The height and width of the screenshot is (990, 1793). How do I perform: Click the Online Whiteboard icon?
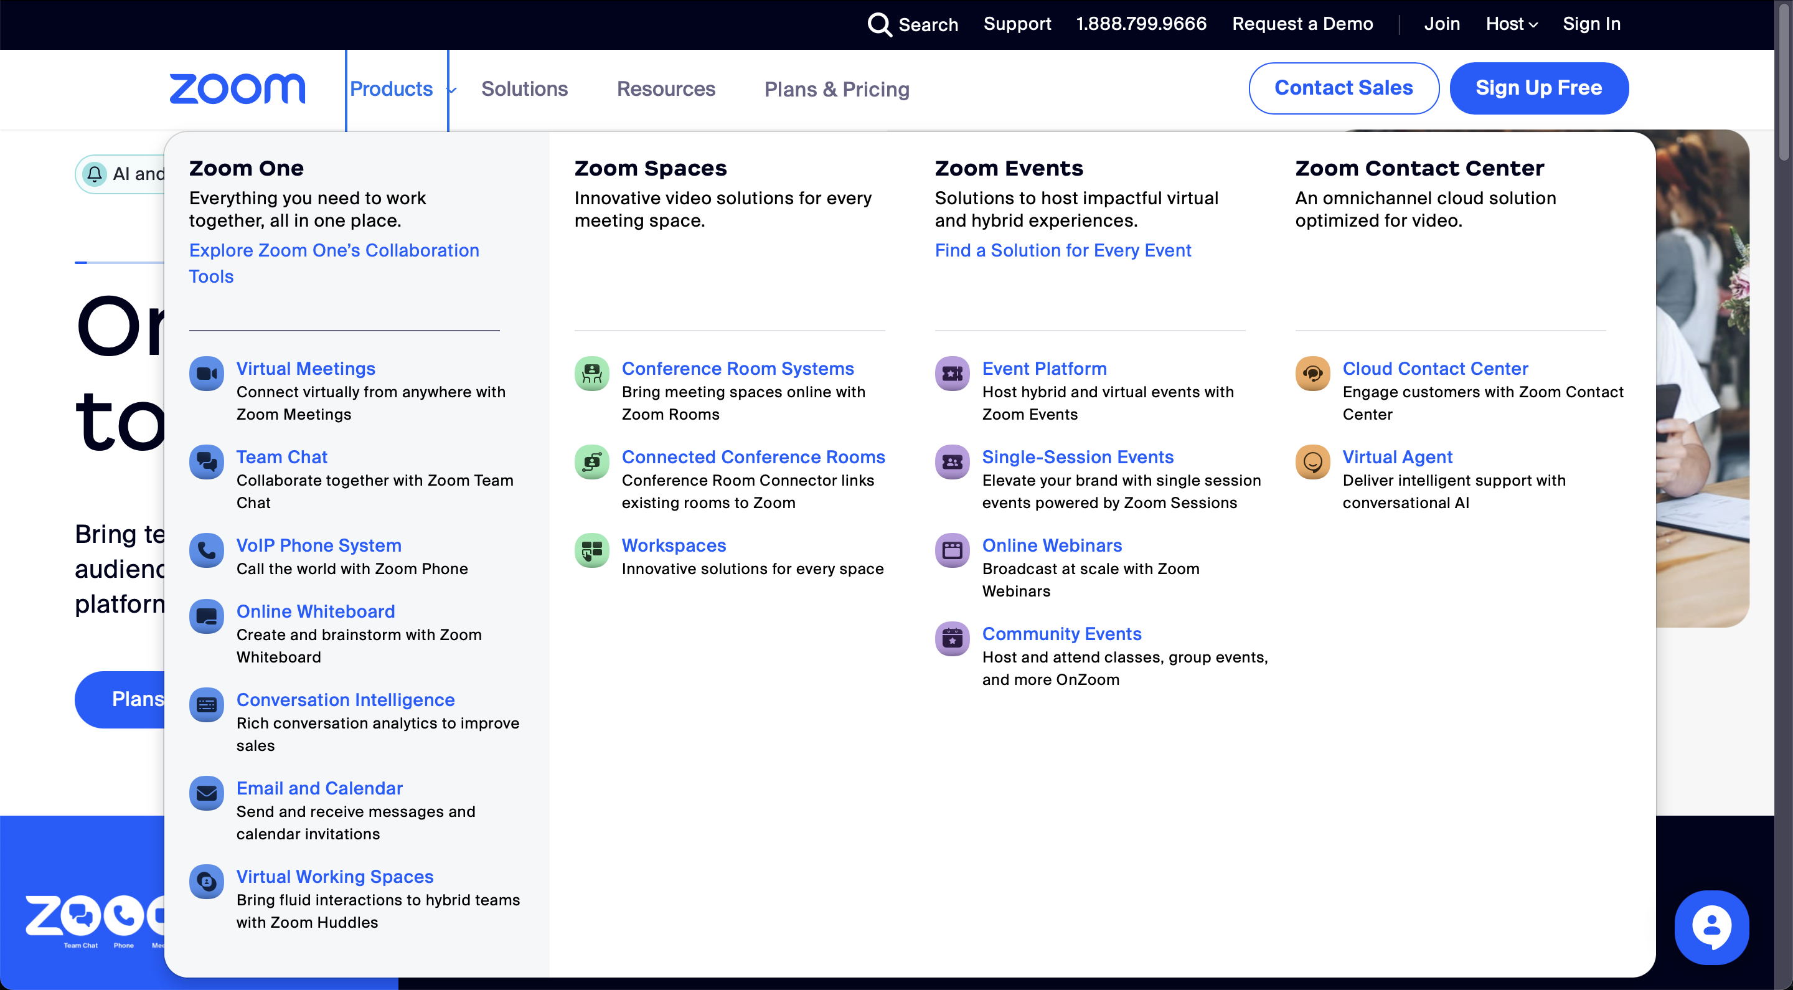(x=207, y=617)
